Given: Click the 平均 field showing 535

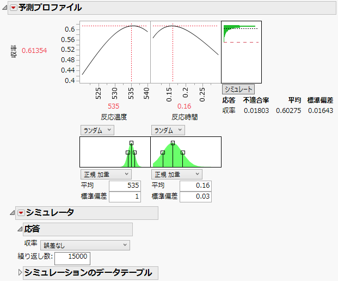Looking at the screenshot, I should [125, 186].
